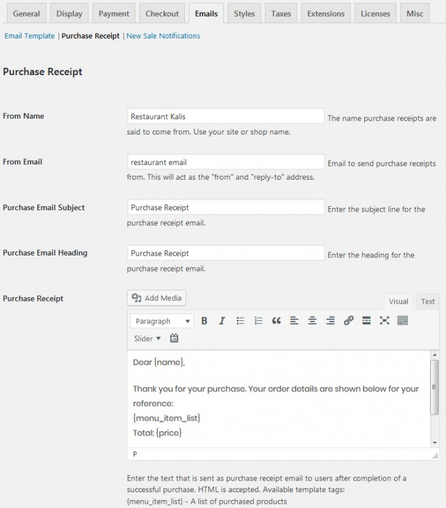
Task: Open the Licenses settings tab
Action: [x=375, y=13]
